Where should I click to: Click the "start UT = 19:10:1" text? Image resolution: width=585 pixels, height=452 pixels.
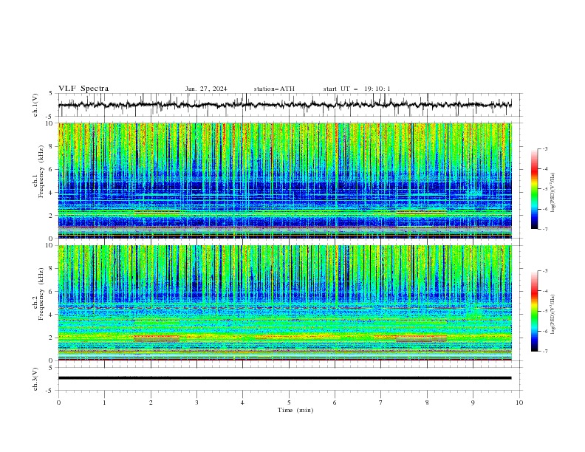tap(357, 89)
